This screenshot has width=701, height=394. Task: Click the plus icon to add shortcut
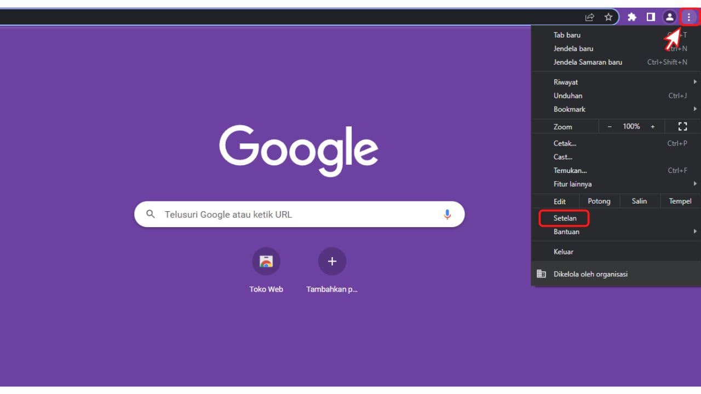click(x=332, y=261)
